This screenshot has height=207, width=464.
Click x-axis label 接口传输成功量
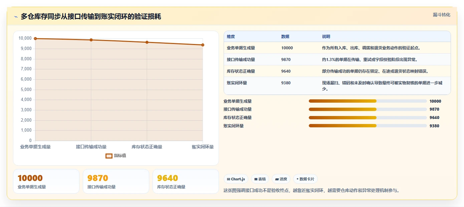pos(91,147)
